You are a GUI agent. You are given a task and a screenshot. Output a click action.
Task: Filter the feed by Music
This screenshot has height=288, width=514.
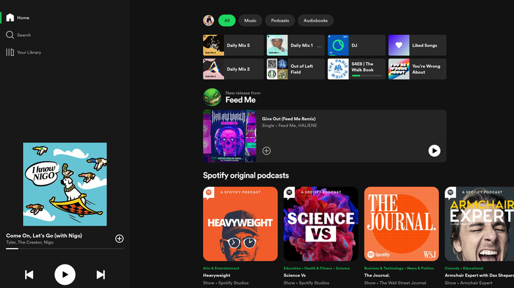[x=250, y=20]
